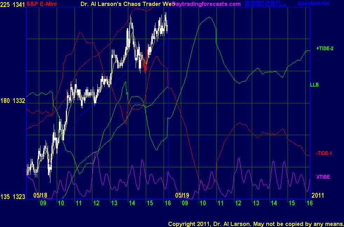Viewport: 344px width, 227px height.
Task: Click the copyright notice by Dr. Al Larson
Action: click(x=255, y=224)
